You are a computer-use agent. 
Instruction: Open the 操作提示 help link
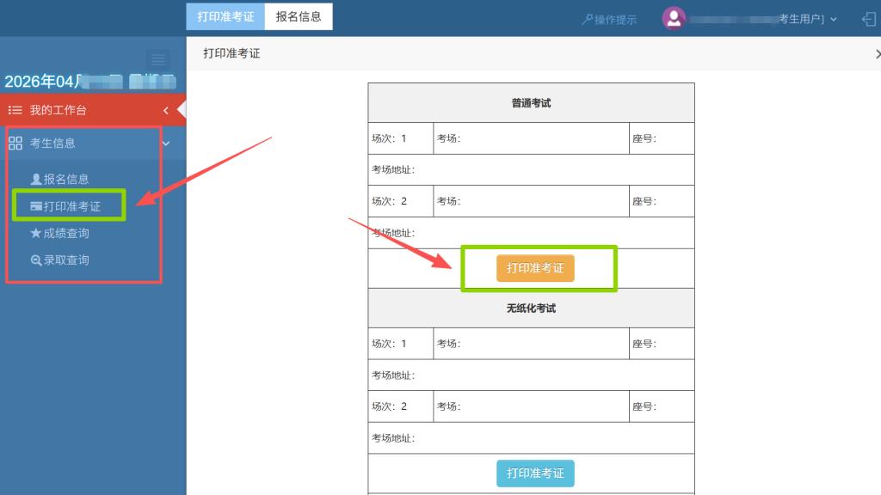coord(609,19)
